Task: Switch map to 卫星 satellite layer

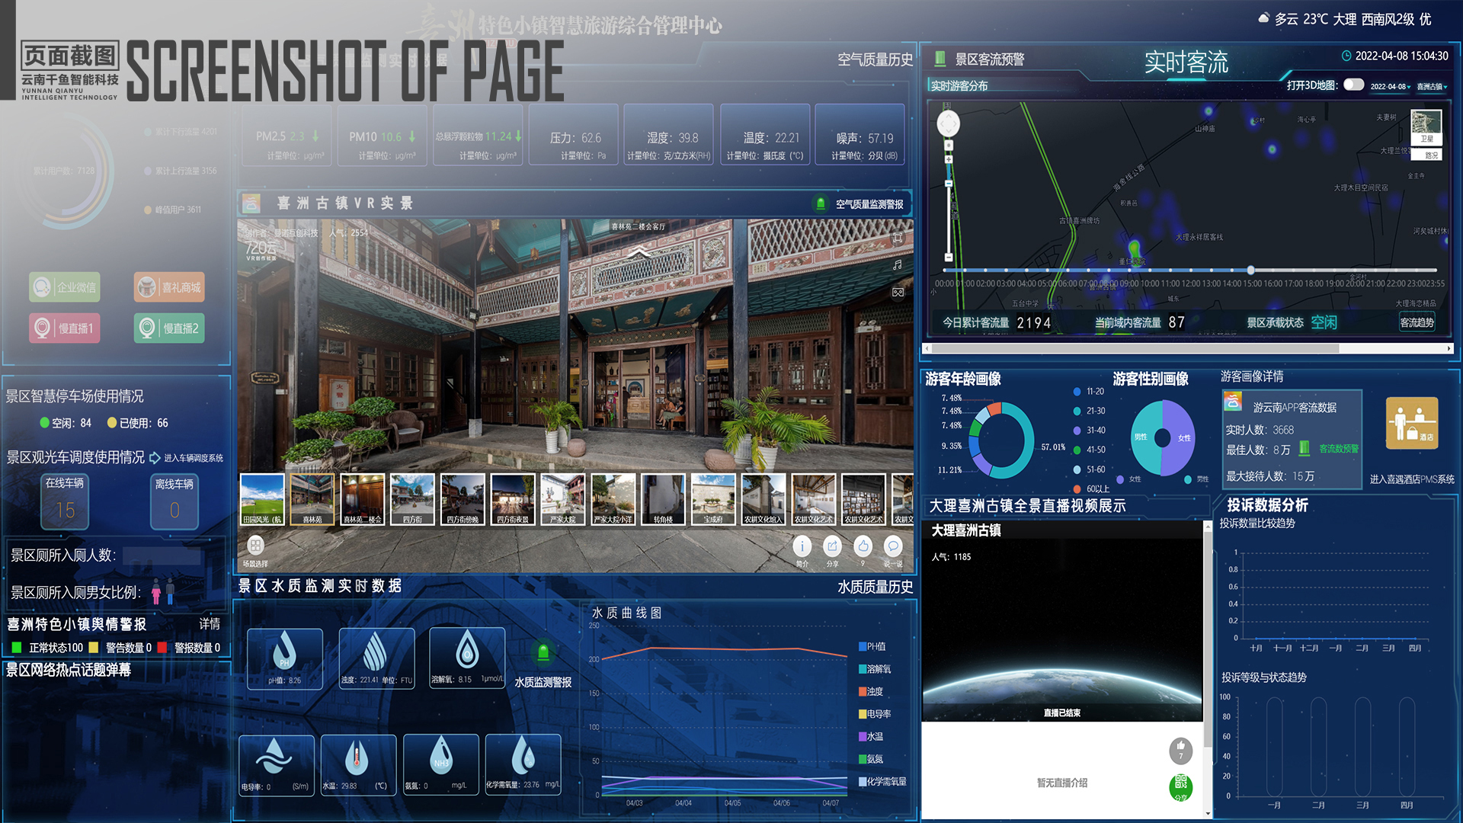Action: point(1426,126)
